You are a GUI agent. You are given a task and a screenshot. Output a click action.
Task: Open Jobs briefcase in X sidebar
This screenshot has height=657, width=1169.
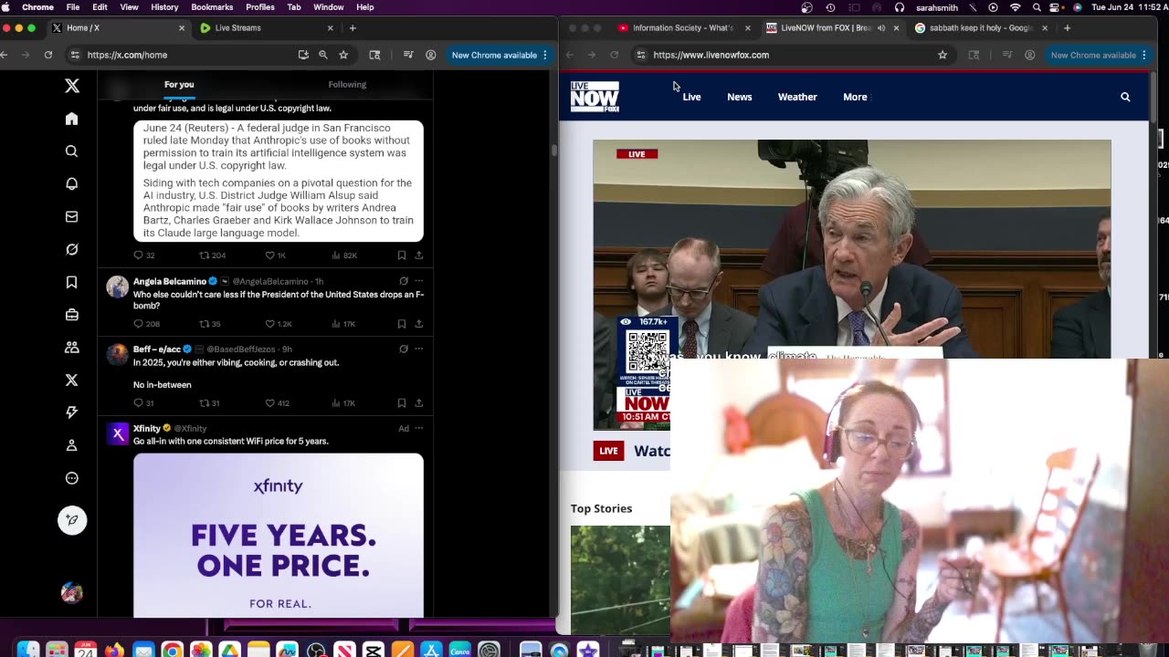coord(72,315)
